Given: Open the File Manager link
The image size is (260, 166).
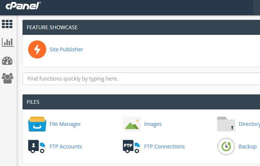Looking at the screenshot, I should tap(65, 124).
